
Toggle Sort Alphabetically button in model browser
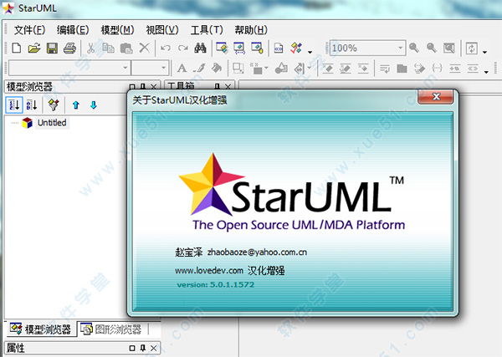tap(32, 105)
